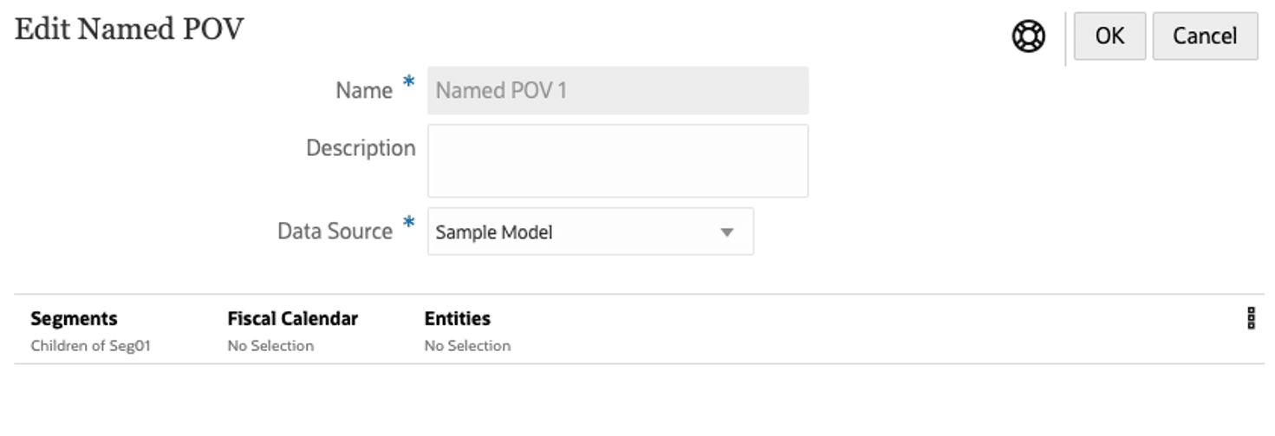Click the Edit Named POV title
The image size is (1275, 436).
coord(129,29)
